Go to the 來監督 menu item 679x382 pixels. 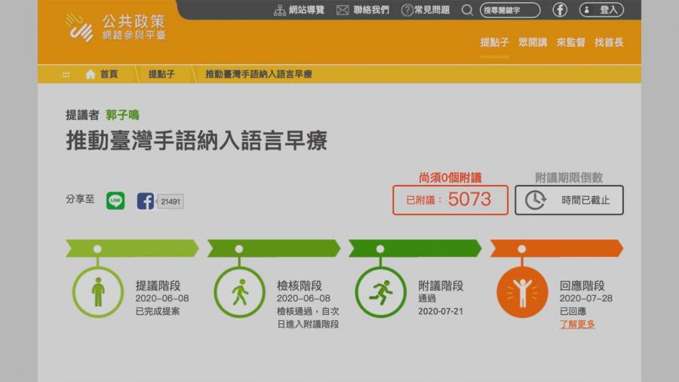(x=571, y=42)
